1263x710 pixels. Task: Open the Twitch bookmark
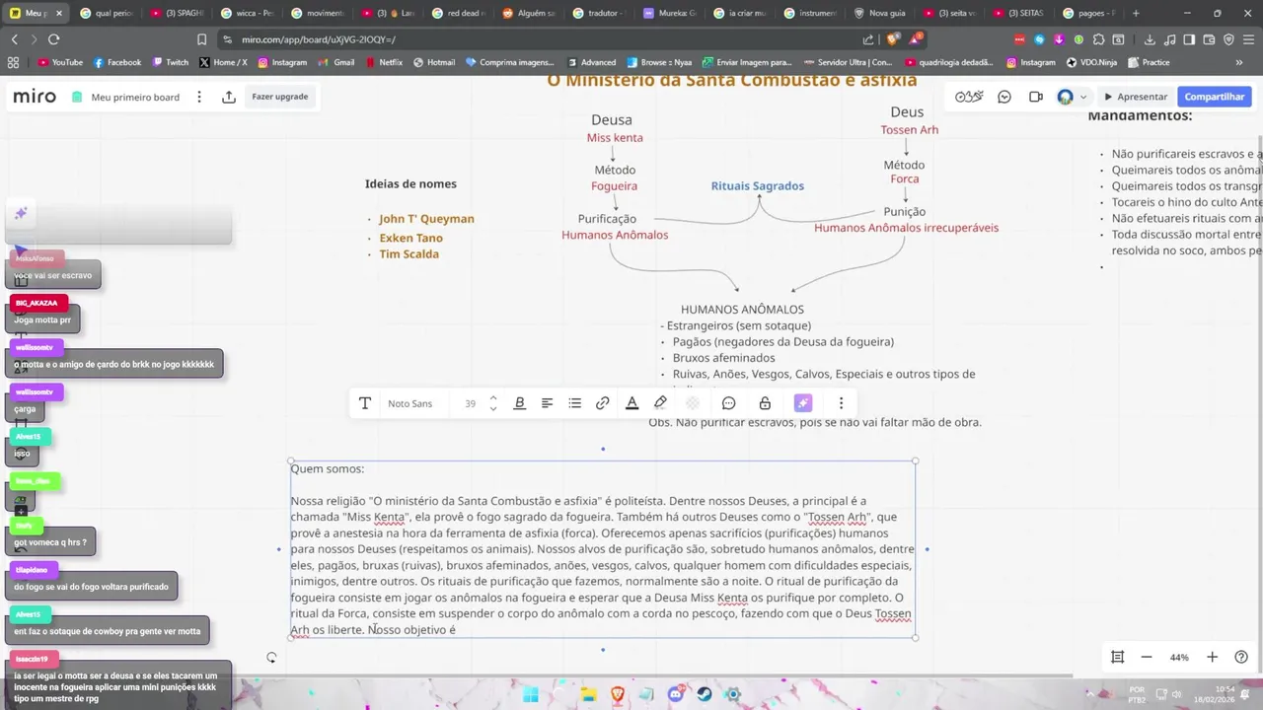(170, 62)
